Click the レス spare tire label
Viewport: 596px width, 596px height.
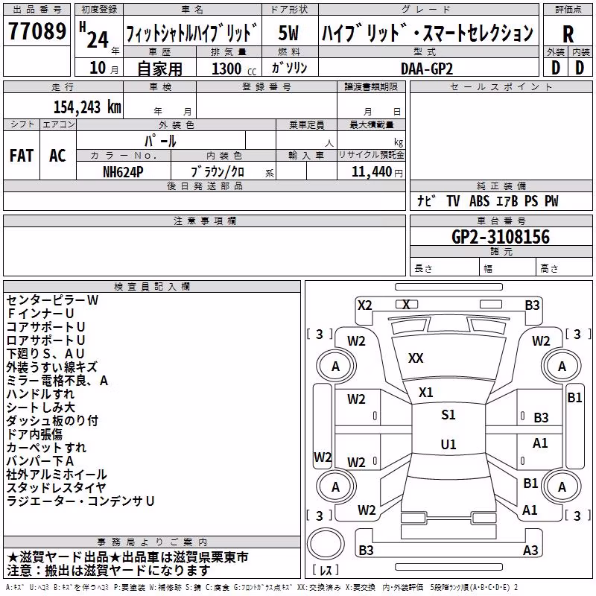tap(326, 570)
